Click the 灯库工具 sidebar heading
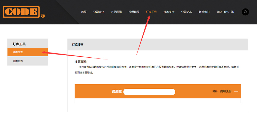 (x=19, y=44)
